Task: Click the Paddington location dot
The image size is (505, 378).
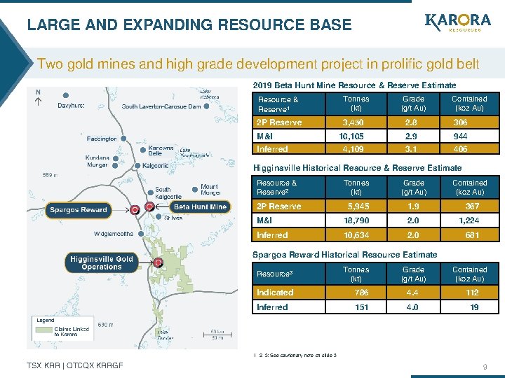Action: pyautogui.click(x=123, y=139)
